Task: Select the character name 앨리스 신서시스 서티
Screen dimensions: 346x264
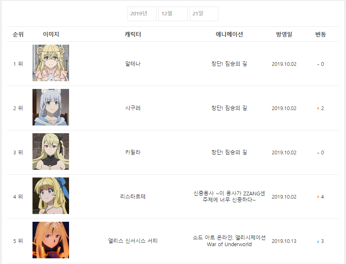Action: [x=133, y=241]
